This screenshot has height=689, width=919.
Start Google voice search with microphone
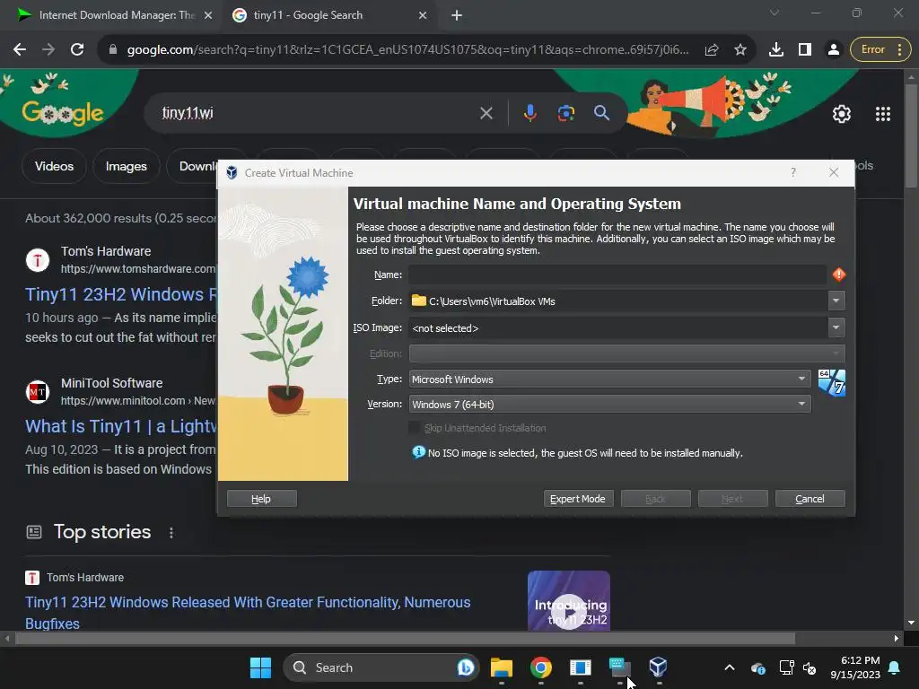[530, 113]
